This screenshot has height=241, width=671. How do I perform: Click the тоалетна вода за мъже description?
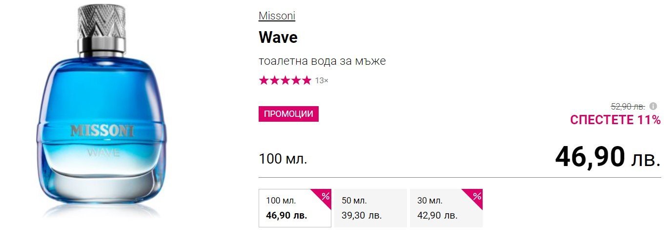322,61
